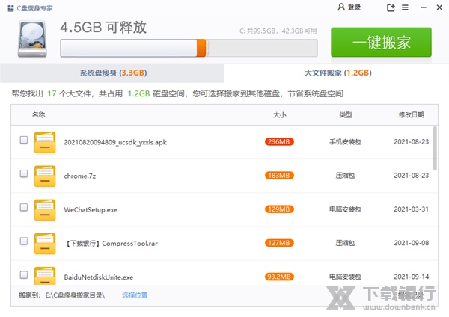Tick the WeChatSetup.exe checkbox
Screen dimensions: 449x317
[24, 207]
